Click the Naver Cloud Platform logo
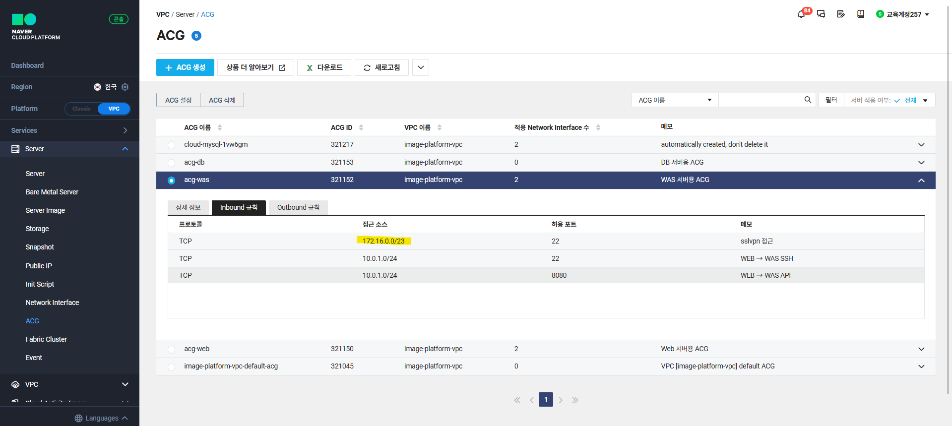Screen dimensions: 952x426 pos(36,27)
